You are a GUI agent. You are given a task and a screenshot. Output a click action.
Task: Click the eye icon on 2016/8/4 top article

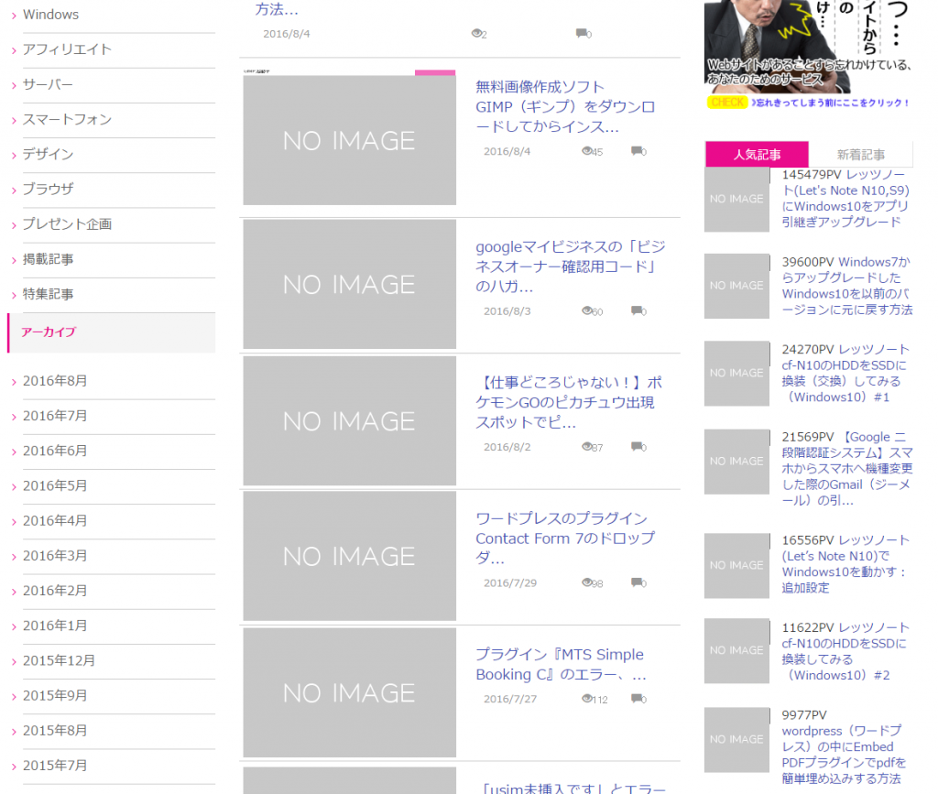[476, 33]
